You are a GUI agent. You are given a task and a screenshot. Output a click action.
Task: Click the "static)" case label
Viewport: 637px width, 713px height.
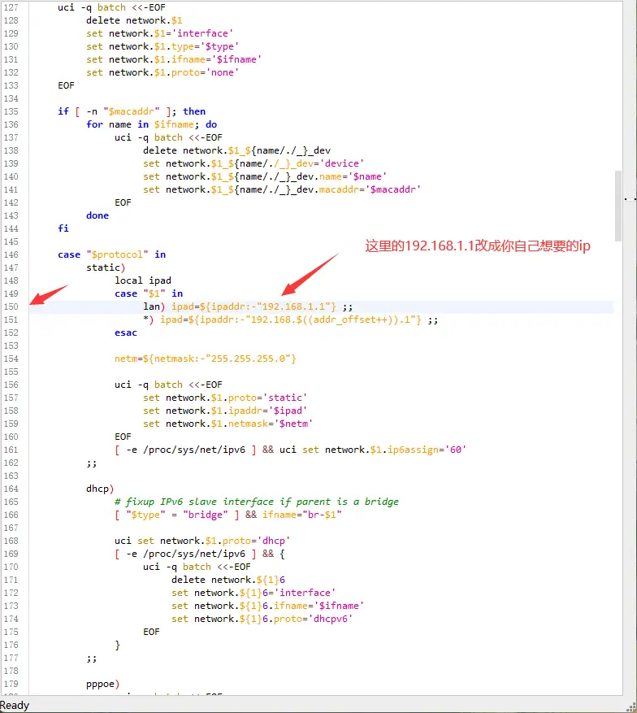coord(106,267)
